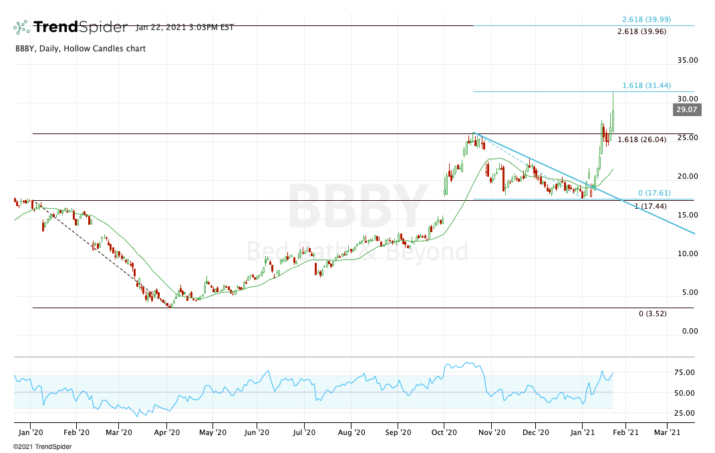Click the Sep '20 date axis label

pyautogui.click(x=398, y=432)
